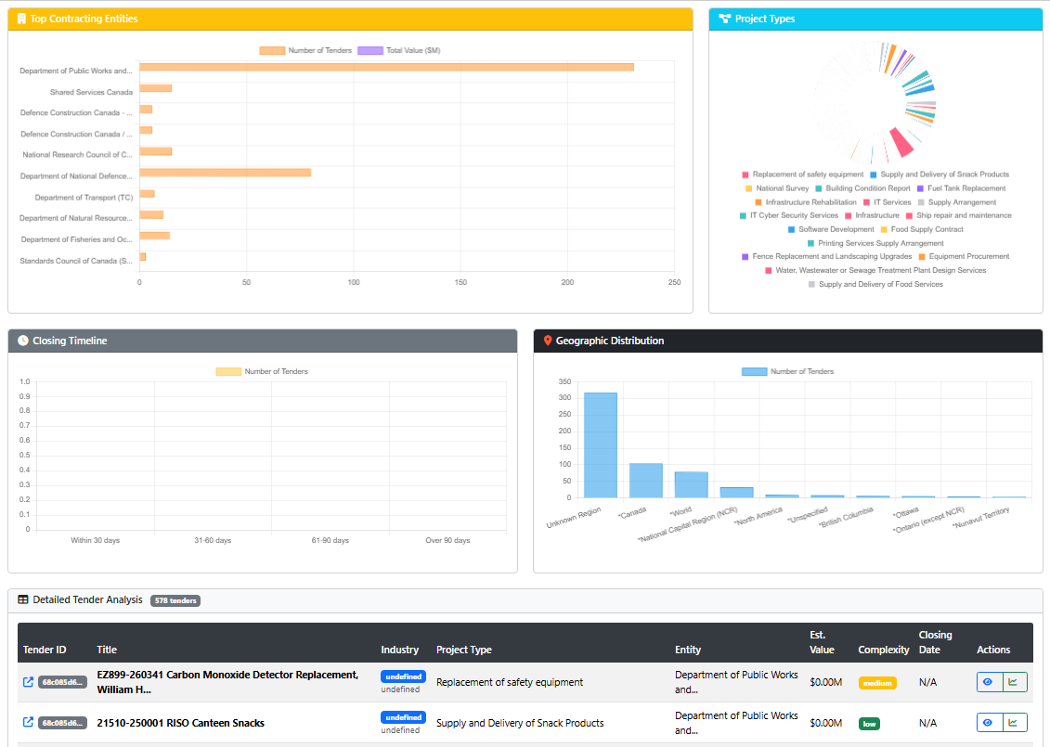
Task: Click the Geographic Distribution map pin icon
Action: [x=547, y=341]
